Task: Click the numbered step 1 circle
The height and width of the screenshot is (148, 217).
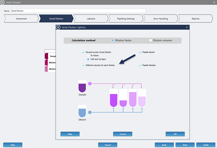Action: (90, 112)
